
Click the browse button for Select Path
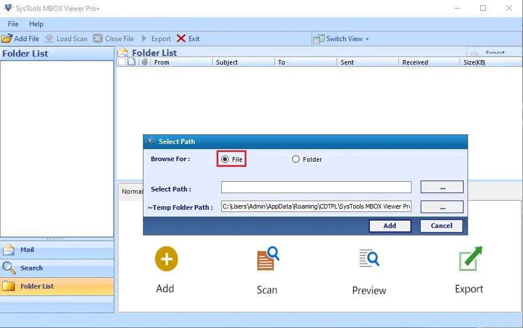[x=442, y=187]
